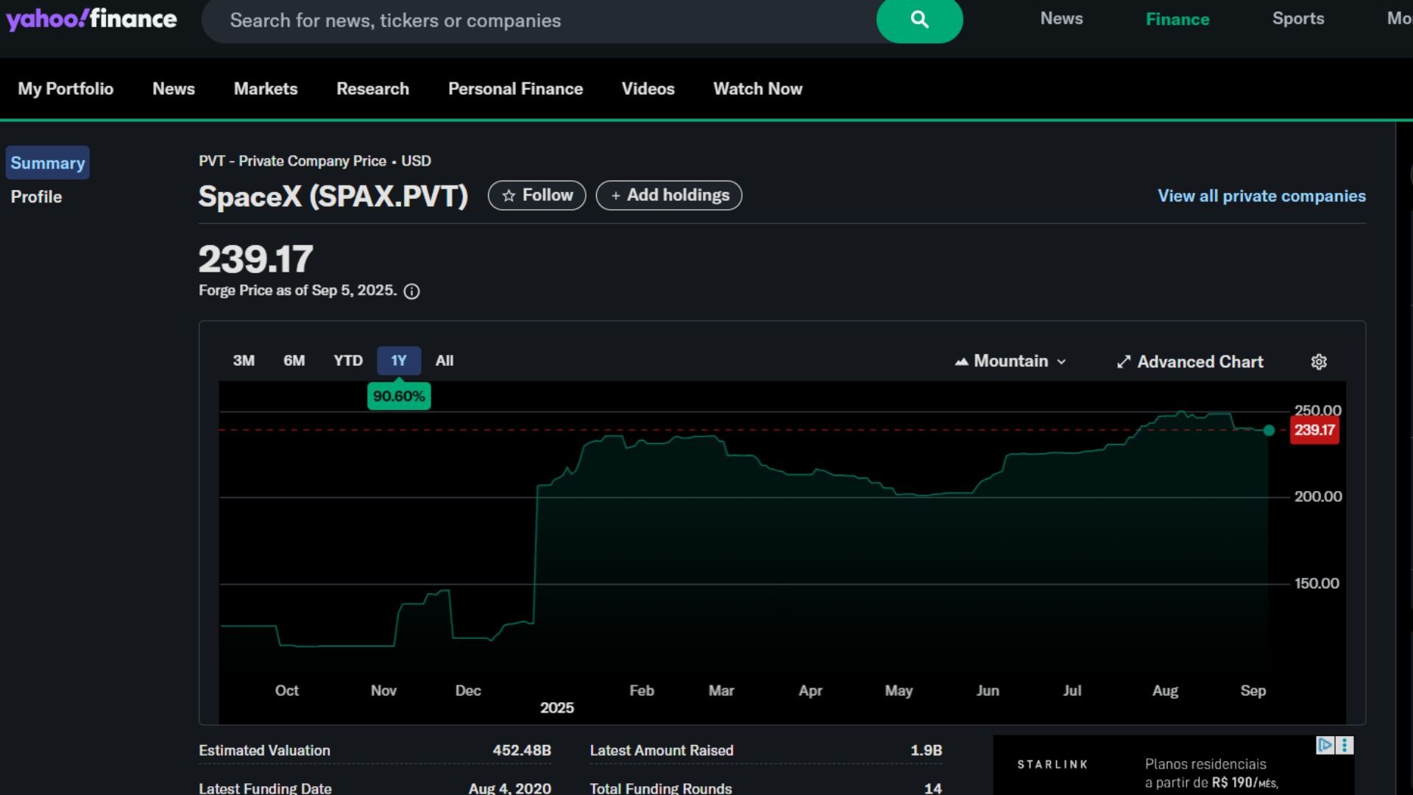Click the top-bar Sports link
The image size is (1413, 795).
click(x=1298, y=18)
